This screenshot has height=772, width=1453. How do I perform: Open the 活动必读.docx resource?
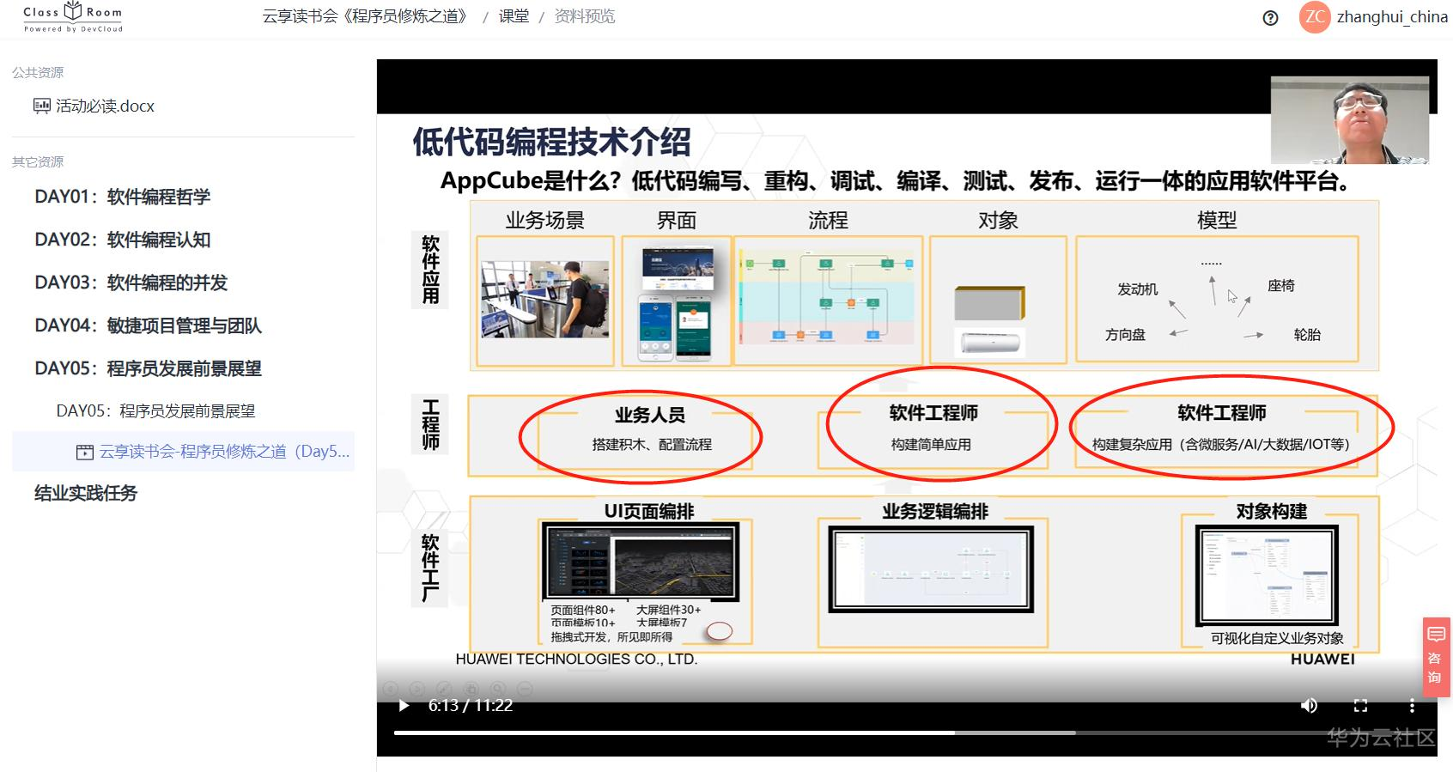[x=105, y=106]
